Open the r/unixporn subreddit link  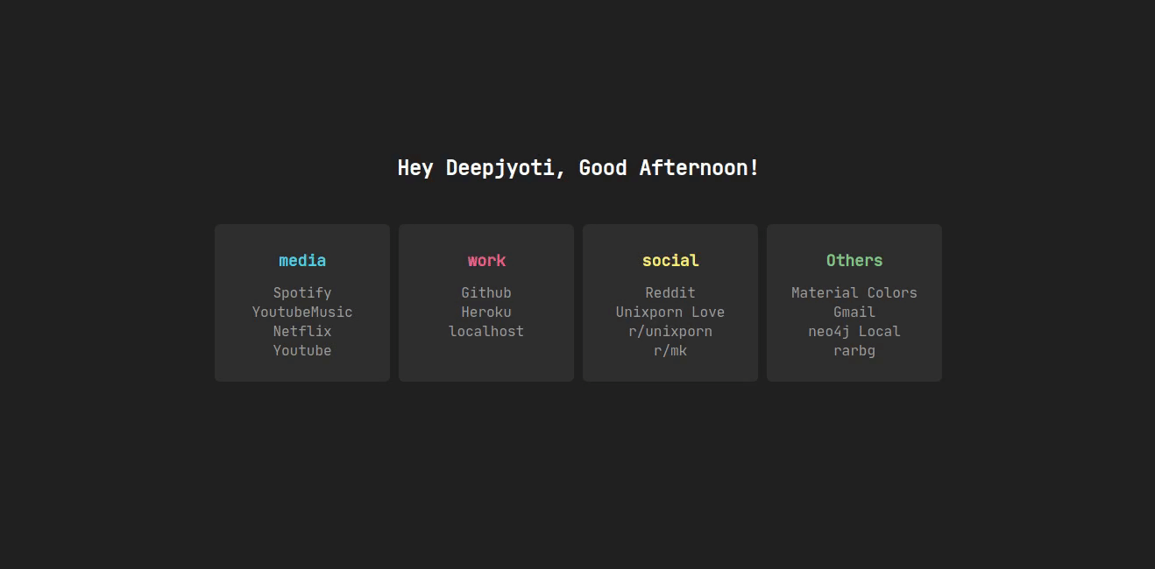coord(670,331)
